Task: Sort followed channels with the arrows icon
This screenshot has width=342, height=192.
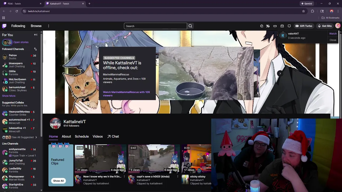Action: [35, 49]
